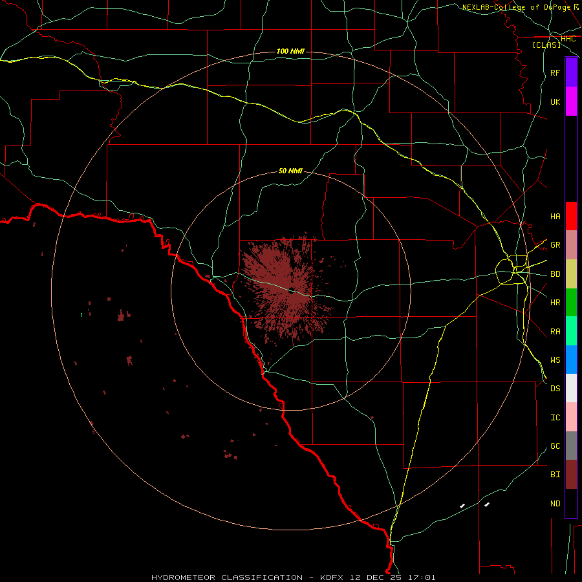
Task: Click the 100 NMI range ring label
Action: point(290,51)
